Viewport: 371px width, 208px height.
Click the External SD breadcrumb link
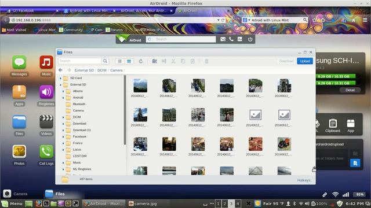[x=84, y=70]
